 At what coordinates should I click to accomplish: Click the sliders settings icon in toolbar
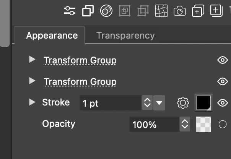70,11
